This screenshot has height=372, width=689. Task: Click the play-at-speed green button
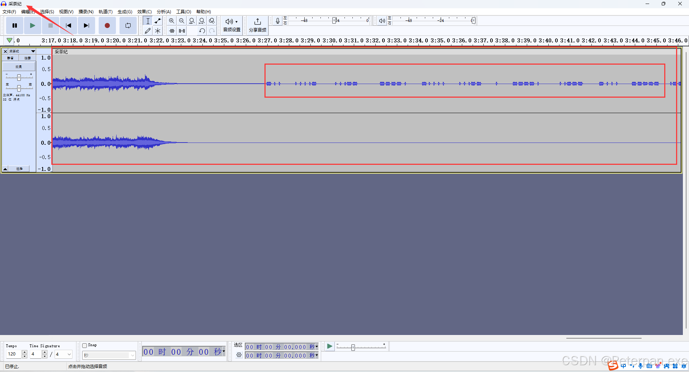329,347
